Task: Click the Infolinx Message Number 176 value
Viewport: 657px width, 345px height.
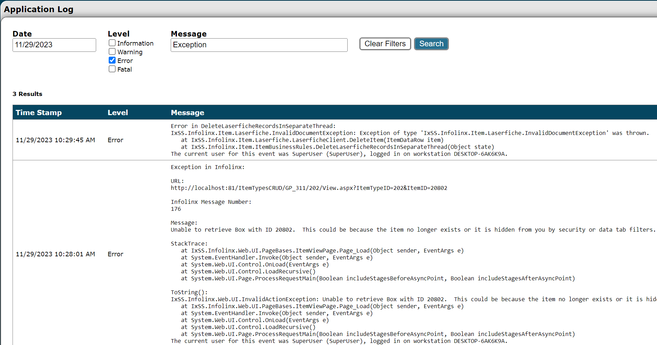Action: [176, 209]
